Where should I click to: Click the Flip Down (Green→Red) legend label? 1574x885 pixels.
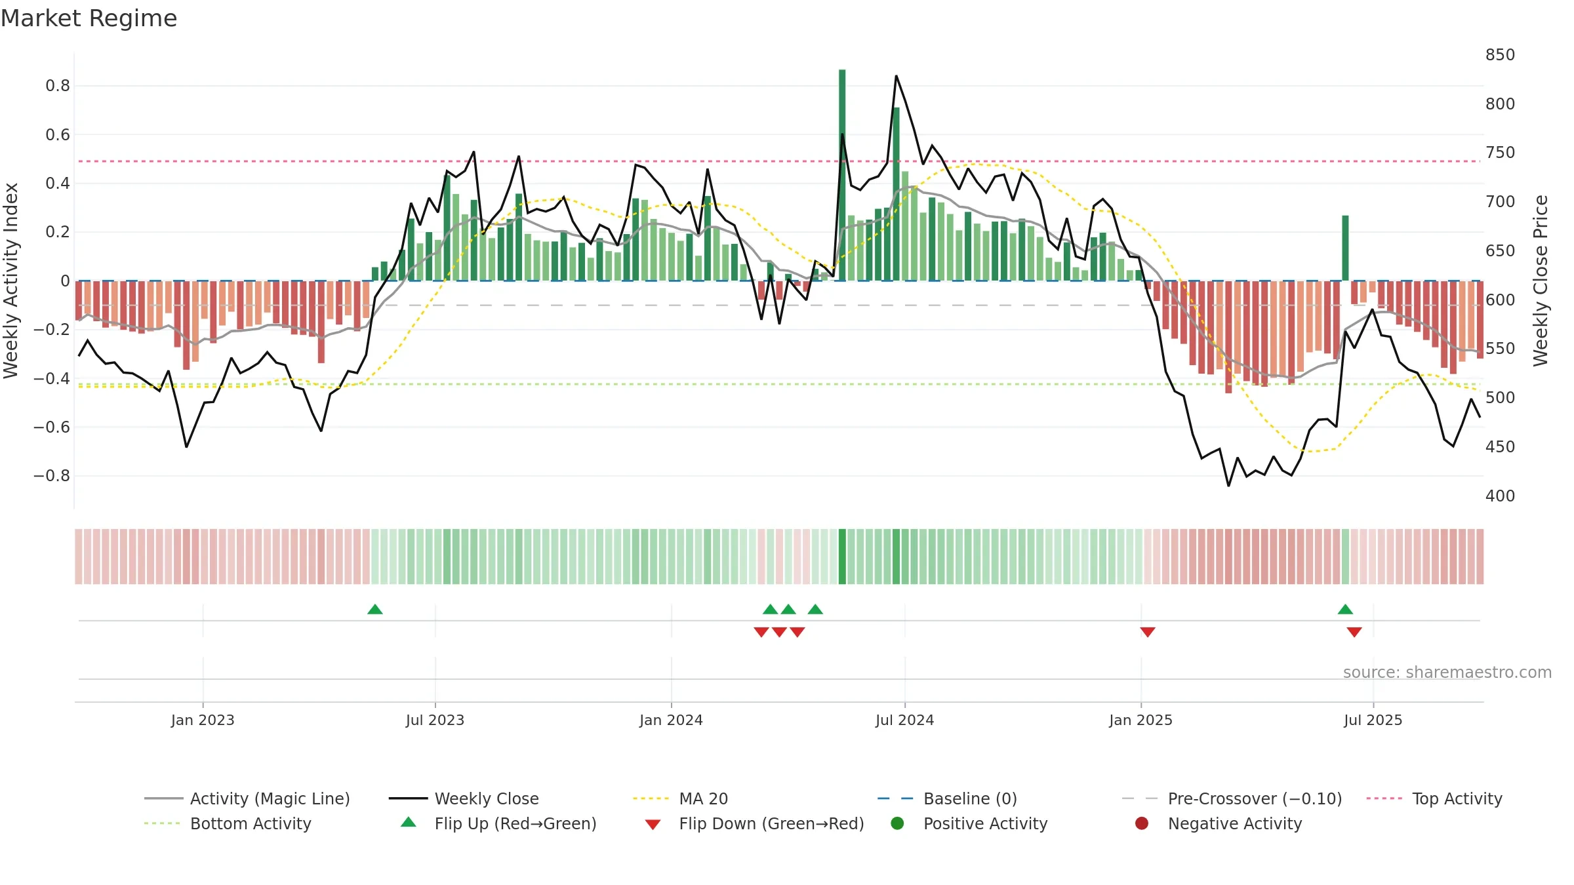[771, 823]
